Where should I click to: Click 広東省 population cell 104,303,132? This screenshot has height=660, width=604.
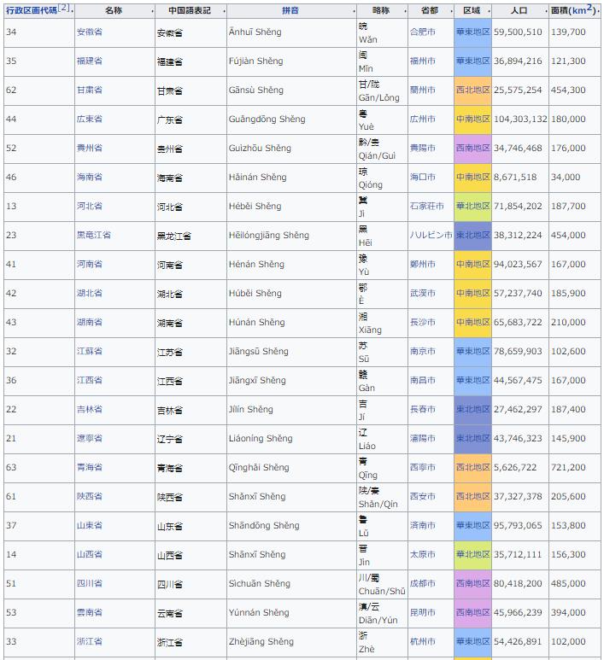[519, 120]
